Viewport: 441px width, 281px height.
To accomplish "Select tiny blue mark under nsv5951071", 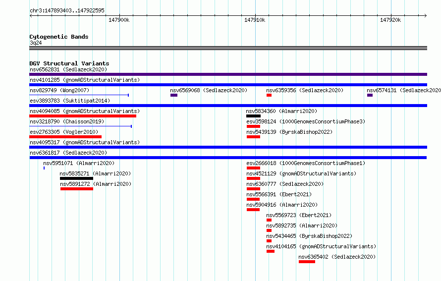I will (44, 168).
